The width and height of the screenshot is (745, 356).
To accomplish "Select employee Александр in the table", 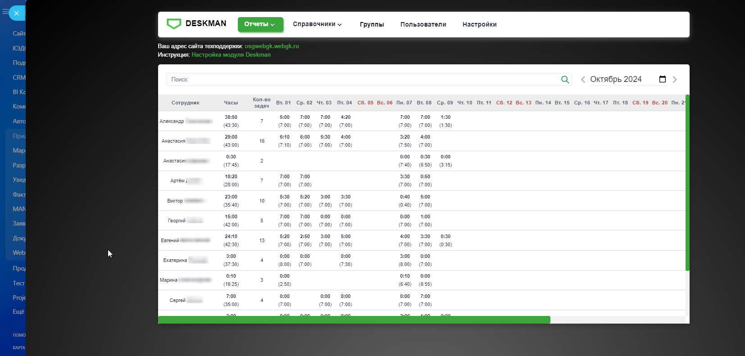I will (x=186, y=121).
